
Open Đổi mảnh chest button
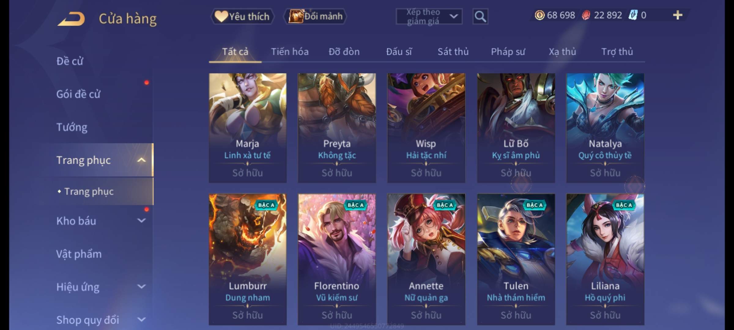click(315, 16)
